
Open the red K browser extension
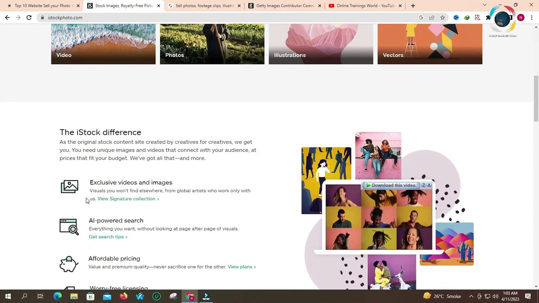coord(477,18)
